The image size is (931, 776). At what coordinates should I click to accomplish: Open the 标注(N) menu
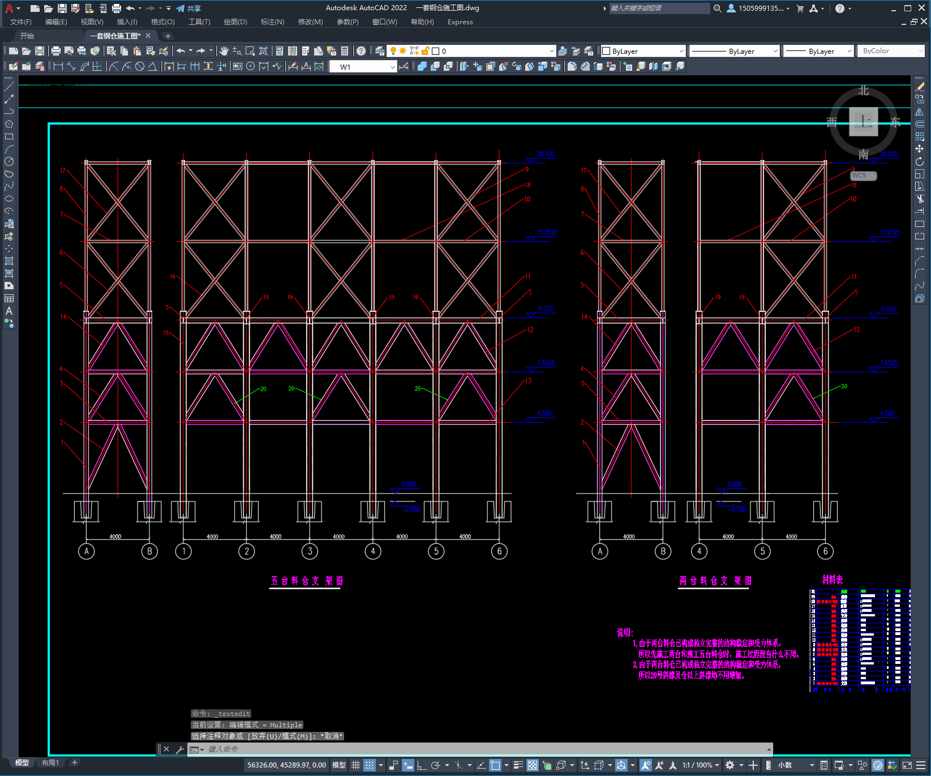[x=272, y=22]
